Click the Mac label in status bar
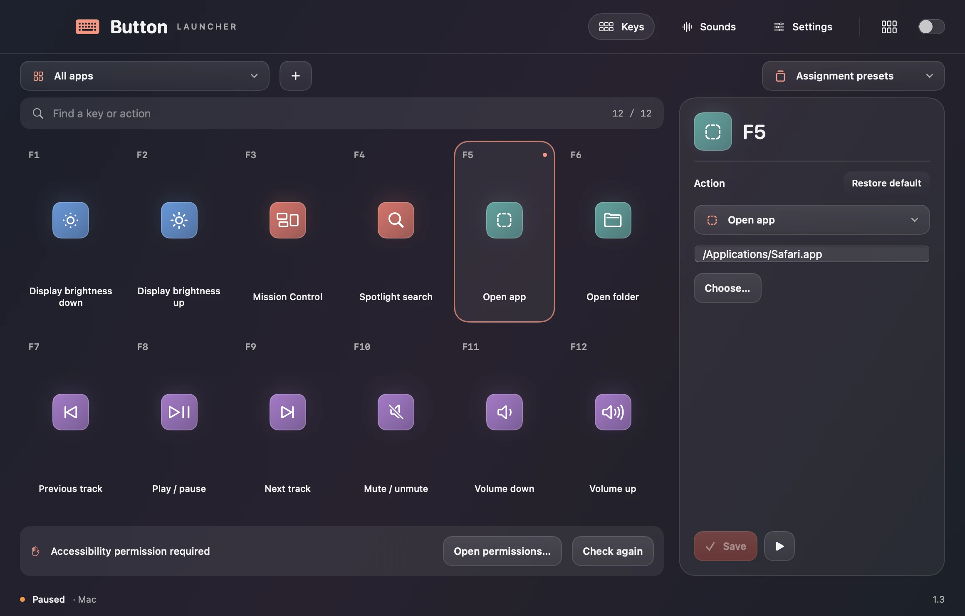 point(87,599)
